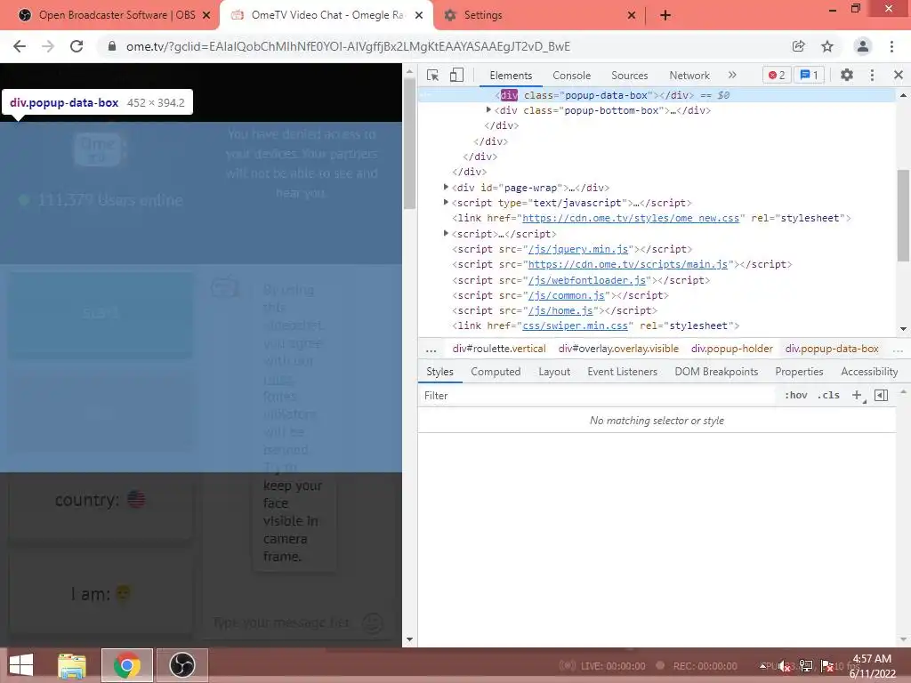Activate the DevTools element inspector picker

pos(432,75)
